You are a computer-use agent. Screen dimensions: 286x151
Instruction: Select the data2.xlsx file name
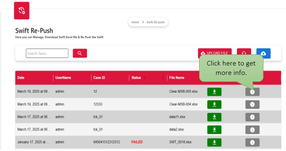(x=176, y=129)
